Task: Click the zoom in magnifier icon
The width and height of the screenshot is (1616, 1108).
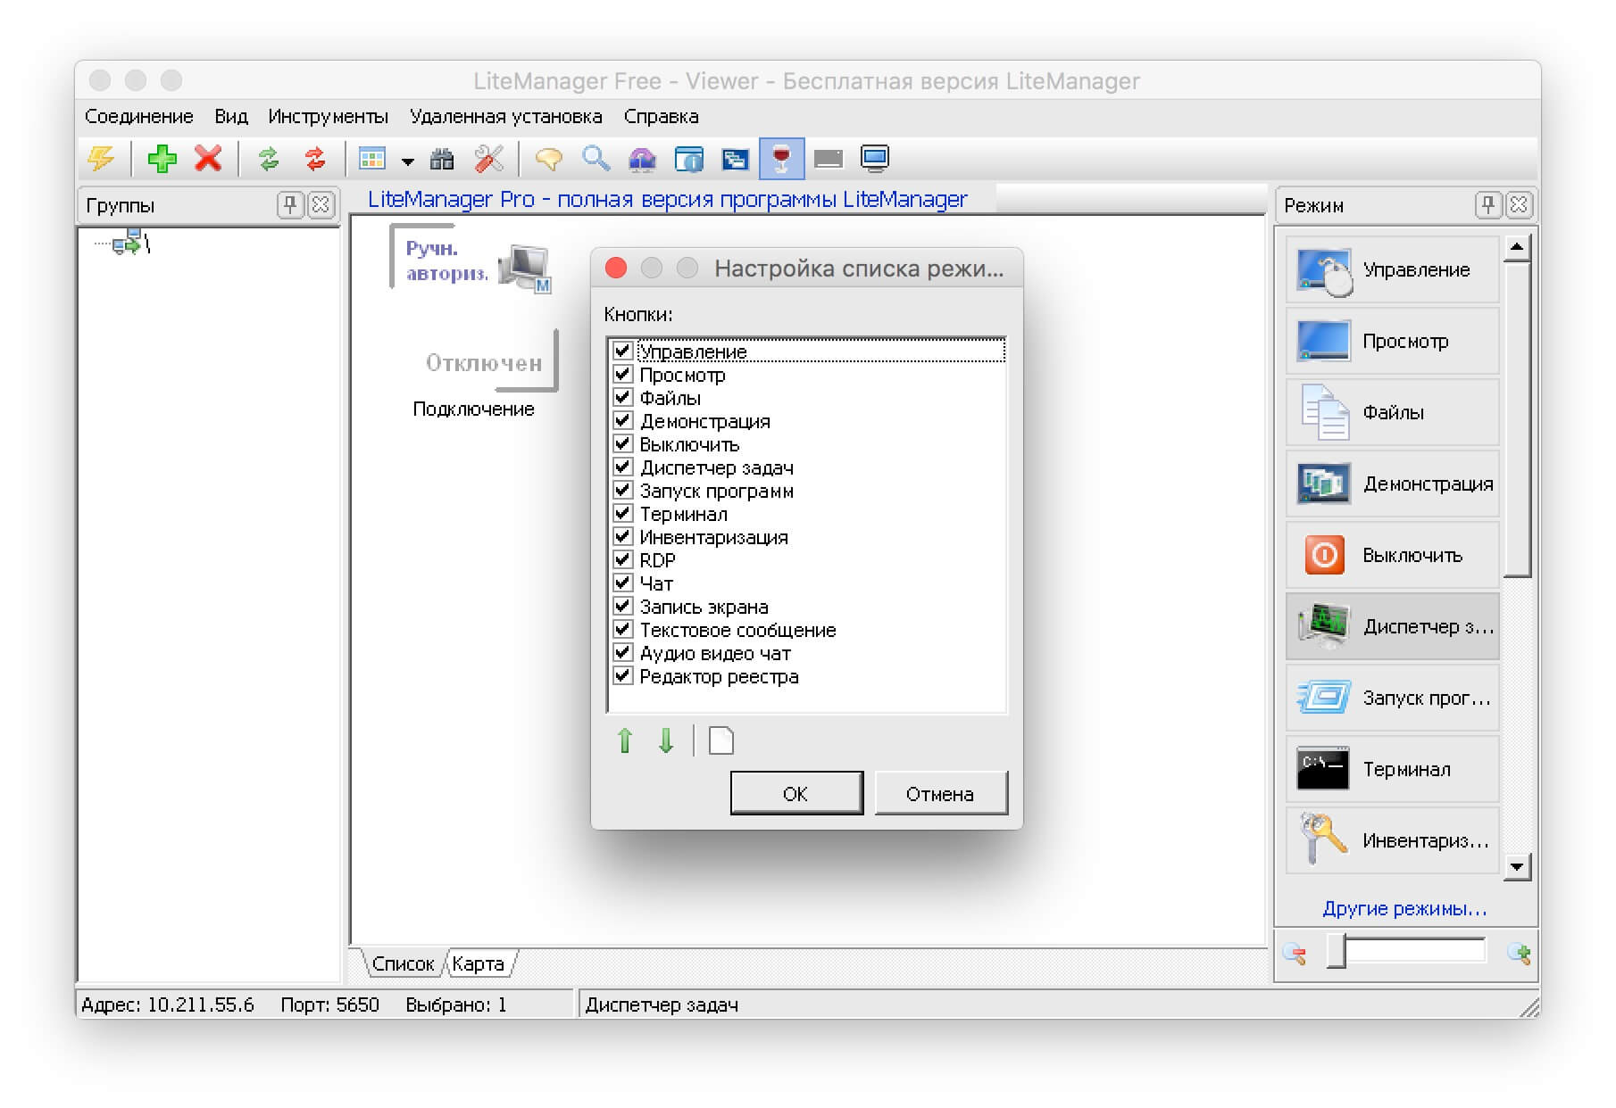Action: coord(1519,954)
